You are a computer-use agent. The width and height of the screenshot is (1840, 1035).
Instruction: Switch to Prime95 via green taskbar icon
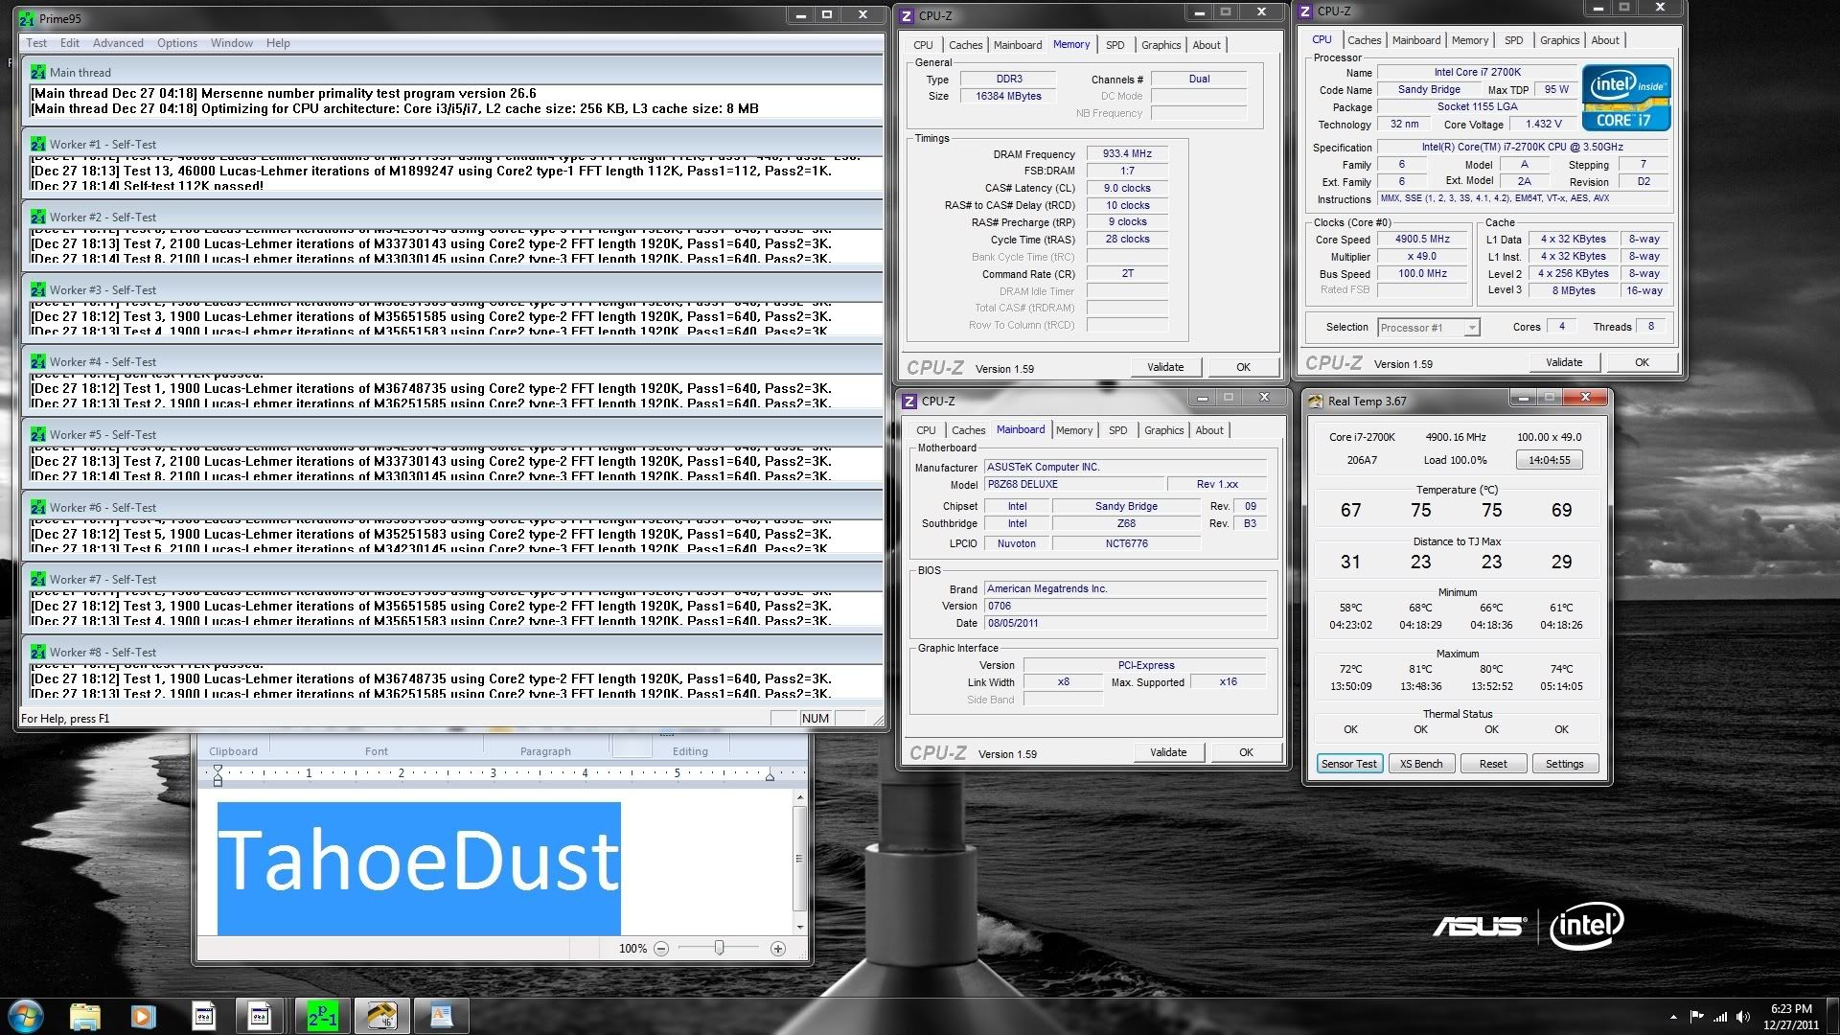[x=322, y=1016]
